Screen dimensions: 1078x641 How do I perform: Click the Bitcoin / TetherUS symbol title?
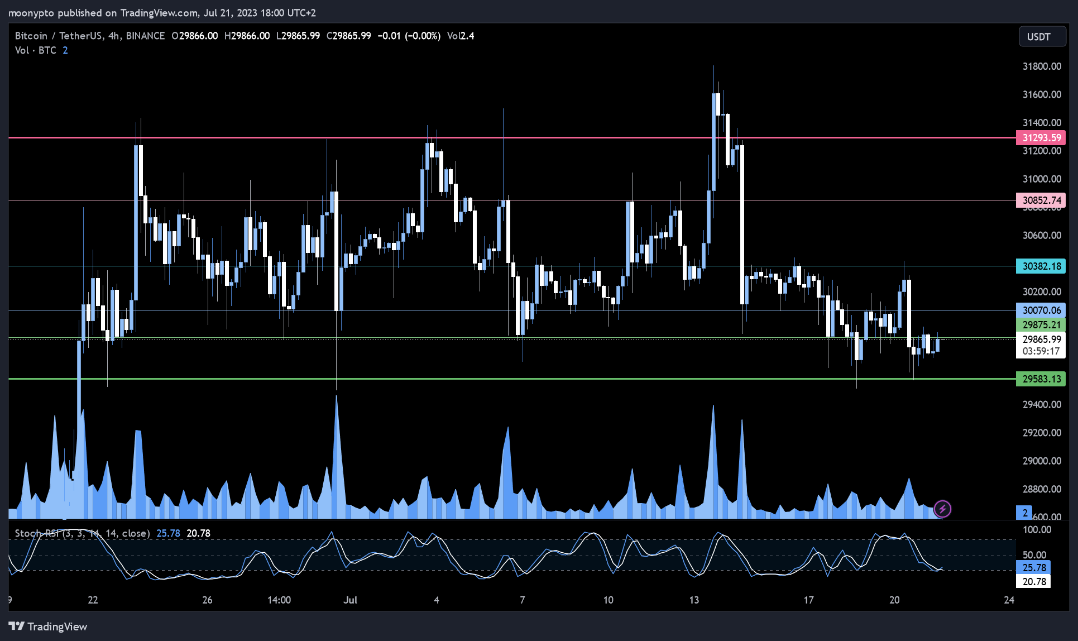click(x=90, y=36)
